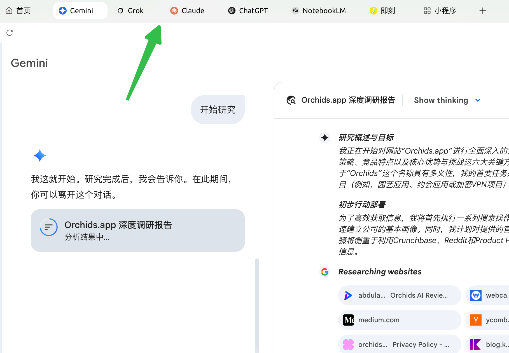
Task: Click the Google logo icon
Action: (325, 272)
